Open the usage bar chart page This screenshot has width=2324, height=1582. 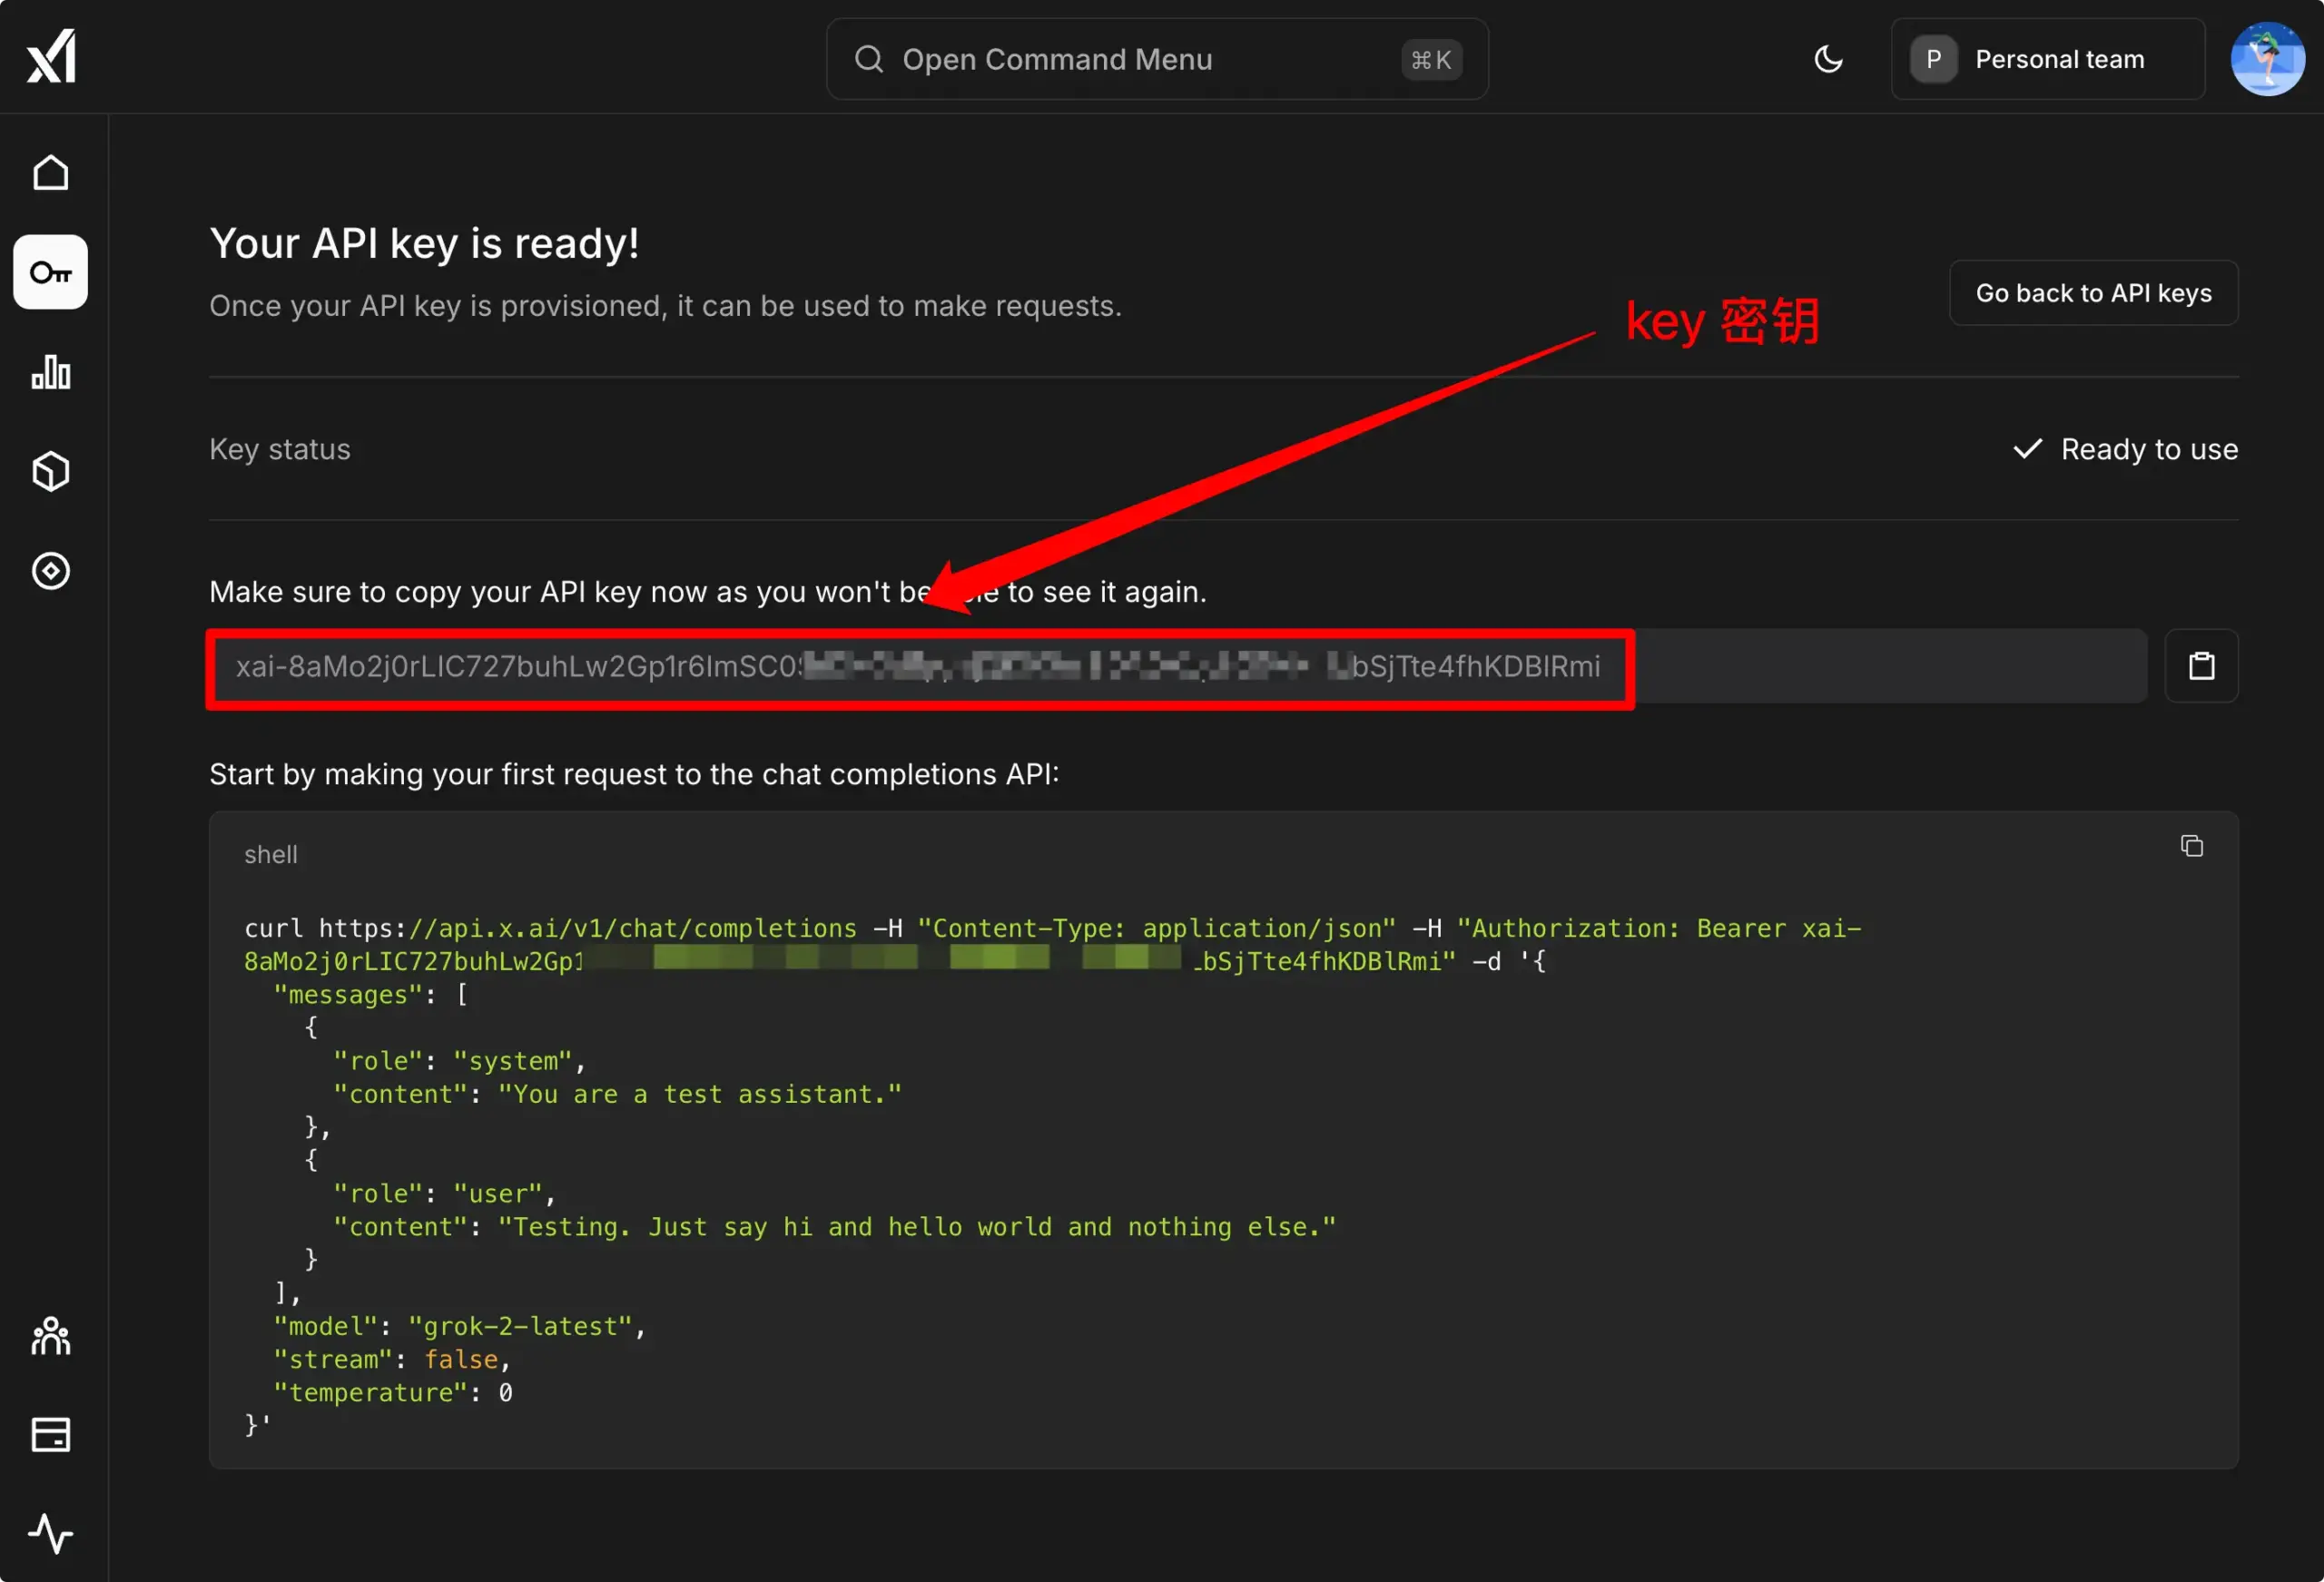51,372
